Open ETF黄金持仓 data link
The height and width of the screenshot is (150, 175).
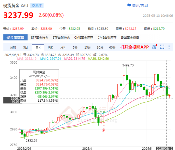coord(40,37)
